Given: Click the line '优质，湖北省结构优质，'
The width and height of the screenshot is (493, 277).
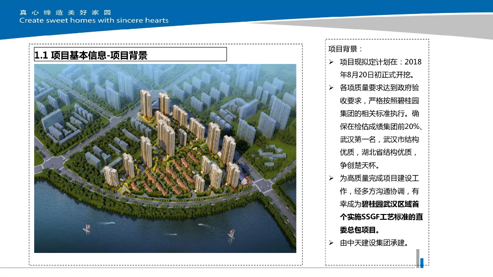Looking at the screenshot, I should click(379, 152).
